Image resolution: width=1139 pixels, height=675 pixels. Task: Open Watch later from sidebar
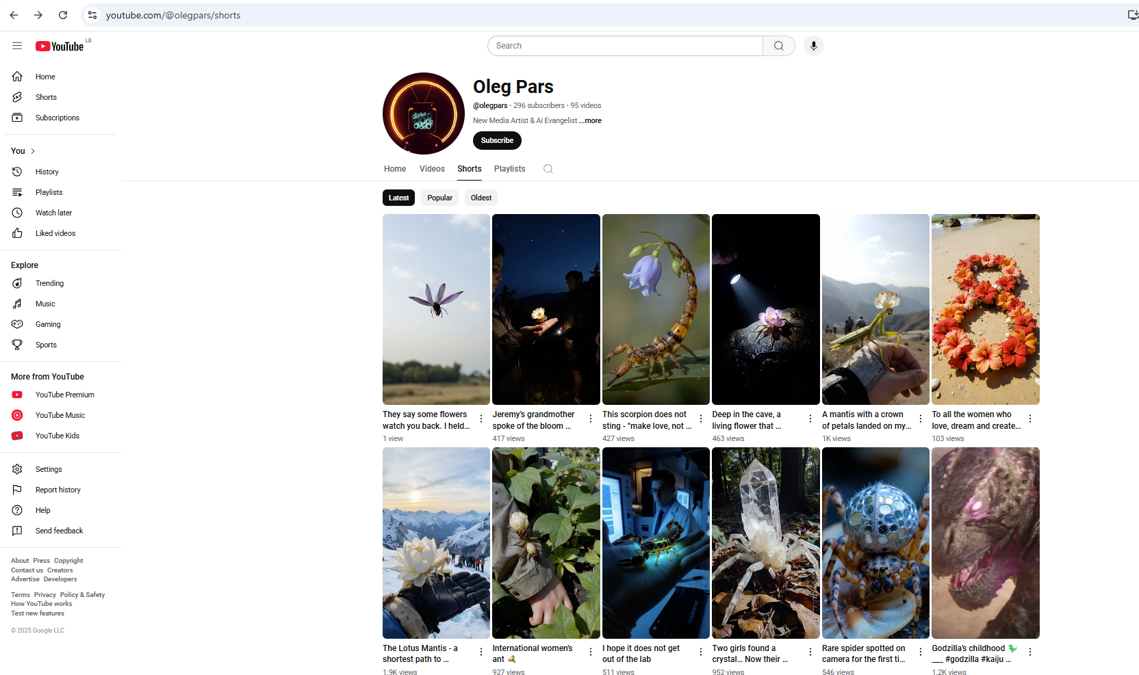click(x=53, y=213)
